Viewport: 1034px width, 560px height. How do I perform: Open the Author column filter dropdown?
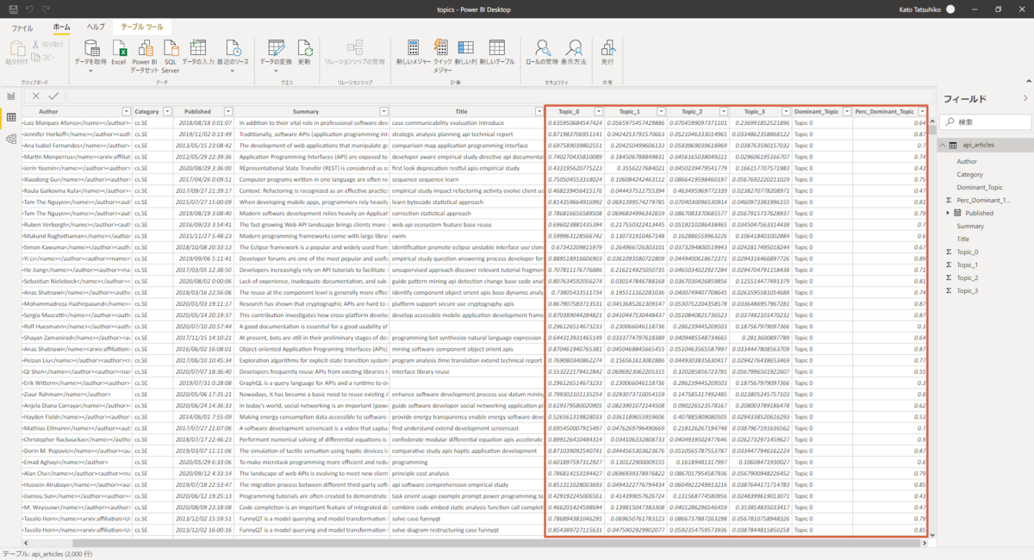127,112
